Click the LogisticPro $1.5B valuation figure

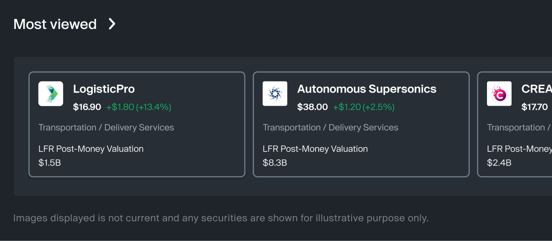50,163
